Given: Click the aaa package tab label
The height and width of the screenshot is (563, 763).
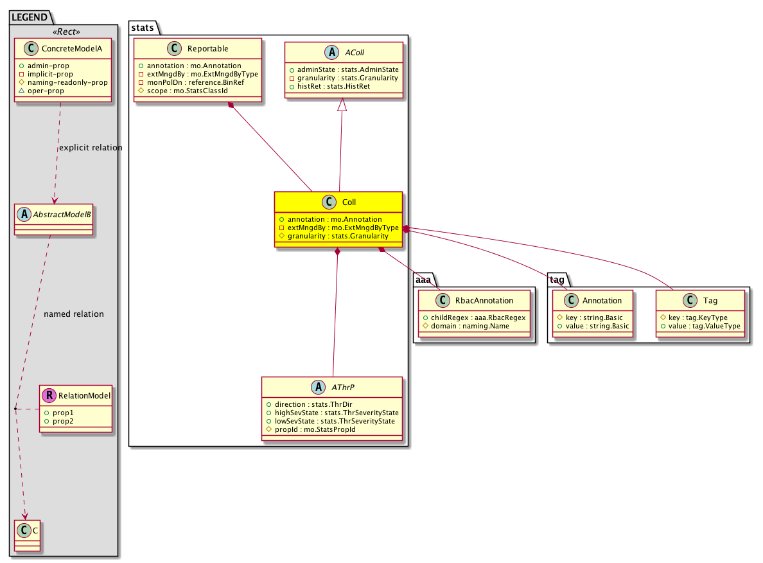Looking at the screenshot, I should (x=422, y=281).
